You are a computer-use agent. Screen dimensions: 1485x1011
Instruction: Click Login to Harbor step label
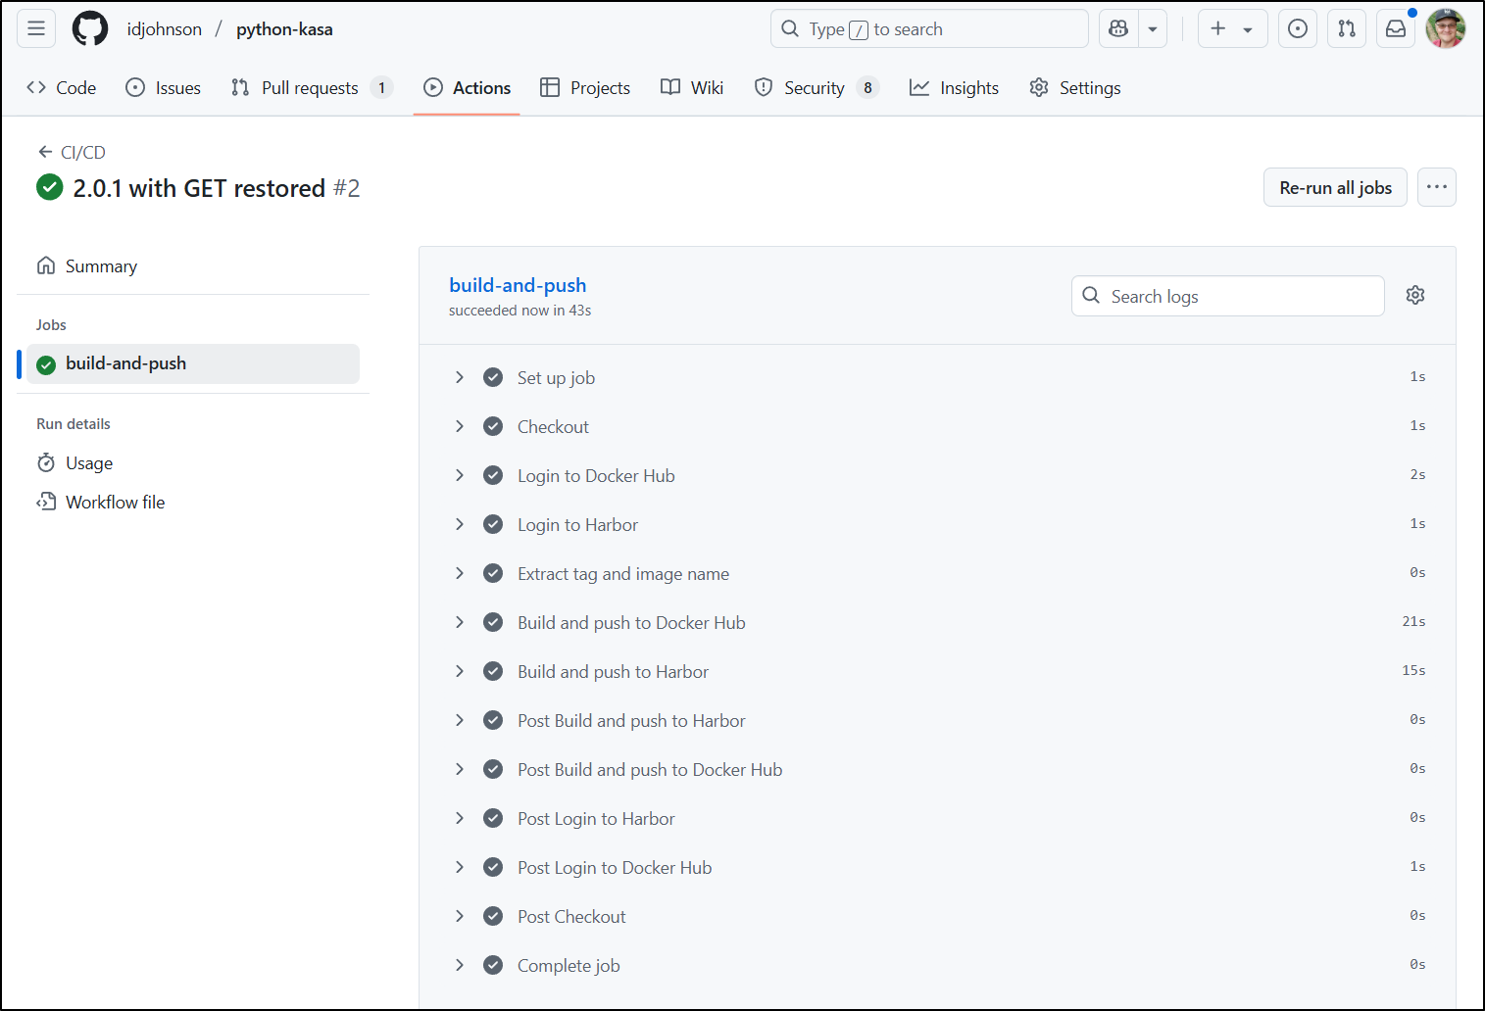click(577, 524)
